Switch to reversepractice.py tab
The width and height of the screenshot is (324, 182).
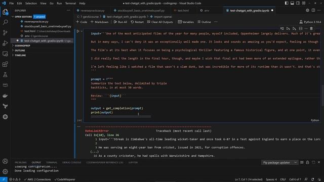pyautogui.click(x=92, y=10)
